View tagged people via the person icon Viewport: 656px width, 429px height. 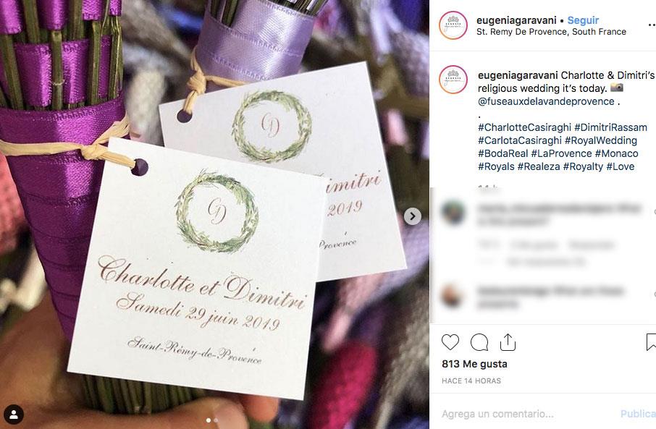click(x=13, y=415)
